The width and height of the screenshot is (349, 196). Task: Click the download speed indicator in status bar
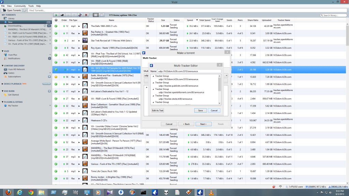point(316,187)
